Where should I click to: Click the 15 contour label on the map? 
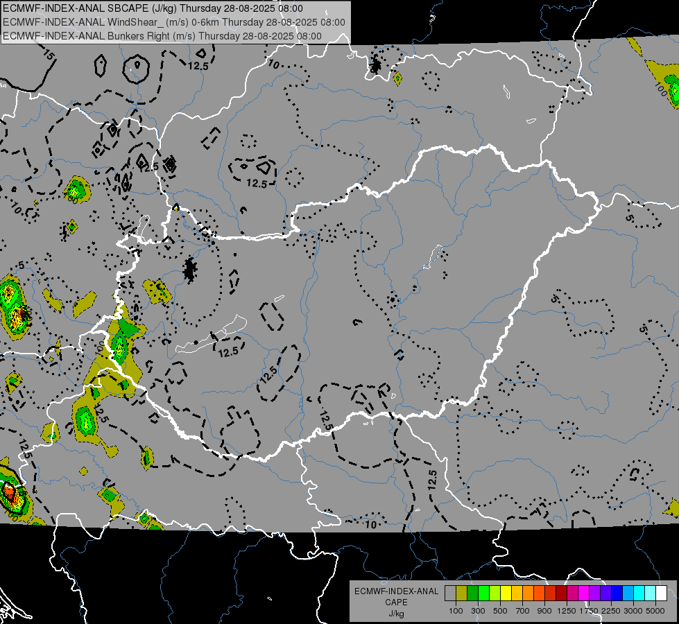pyautogui.click(x=49, y=55)
